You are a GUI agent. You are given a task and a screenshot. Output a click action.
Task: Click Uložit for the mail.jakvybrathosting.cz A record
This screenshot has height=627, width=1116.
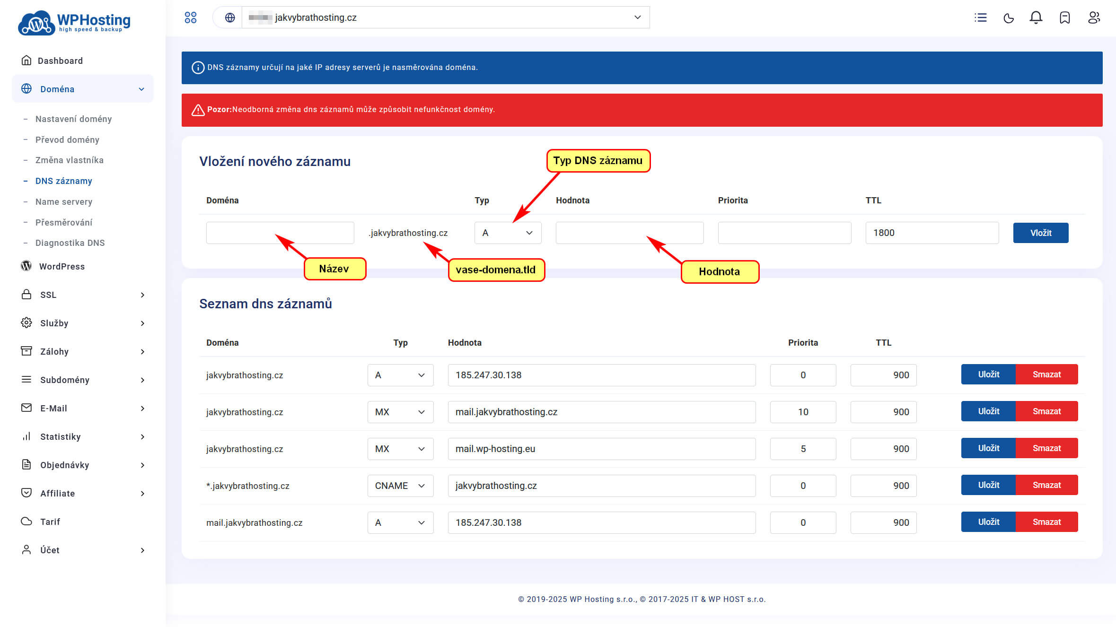click(x=988, y=522)
